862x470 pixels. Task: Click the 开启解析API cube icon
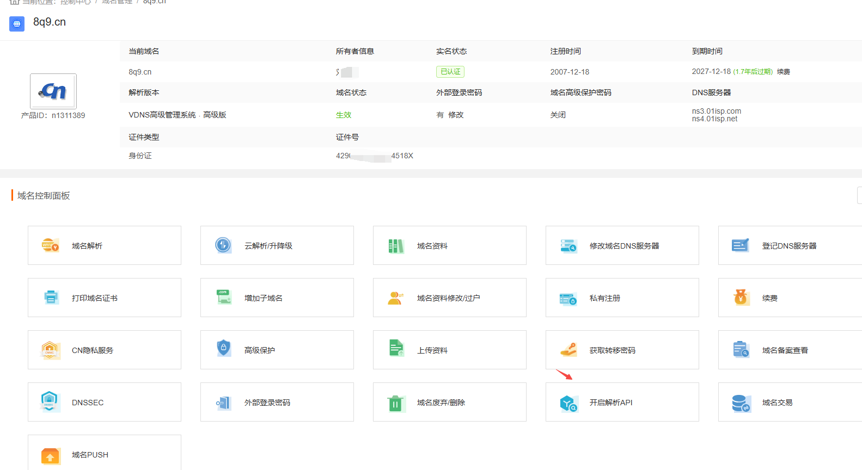pyautogui.click(x=568, y=403)
